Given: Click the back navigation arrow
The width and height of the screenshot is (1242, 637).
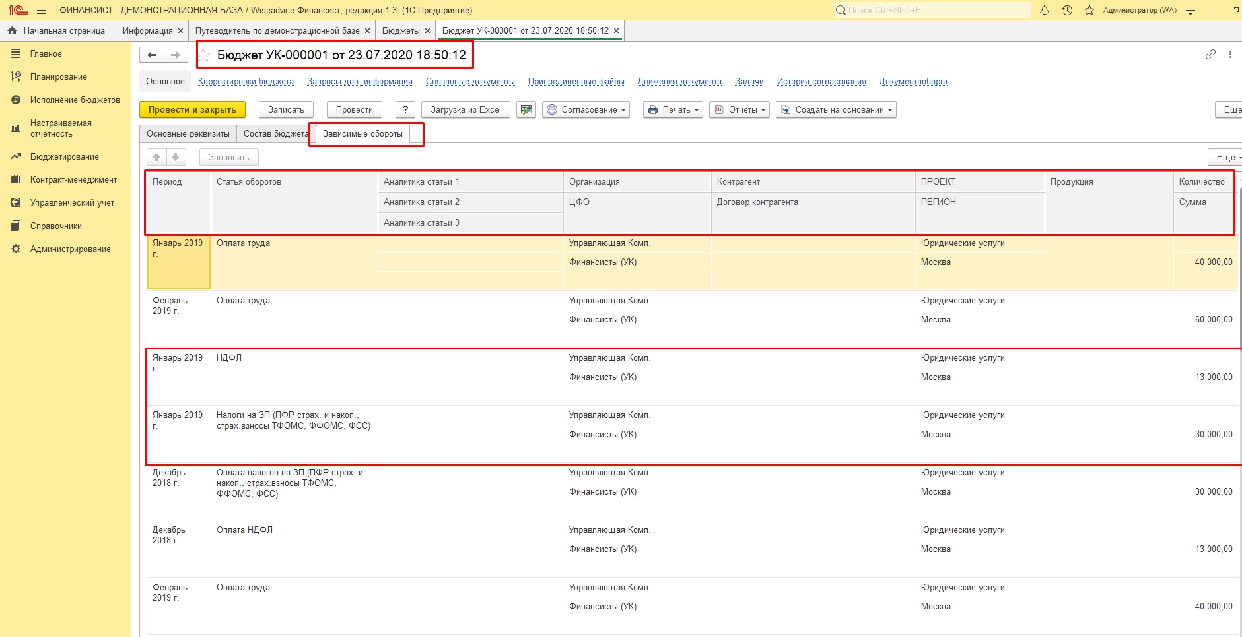Looking at the screenshot, I should 152,55.
